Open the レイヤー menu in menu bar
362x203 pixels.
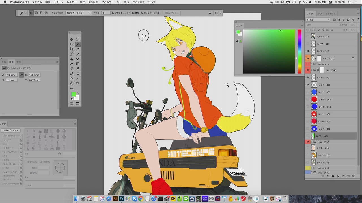(x=72, y=2)
